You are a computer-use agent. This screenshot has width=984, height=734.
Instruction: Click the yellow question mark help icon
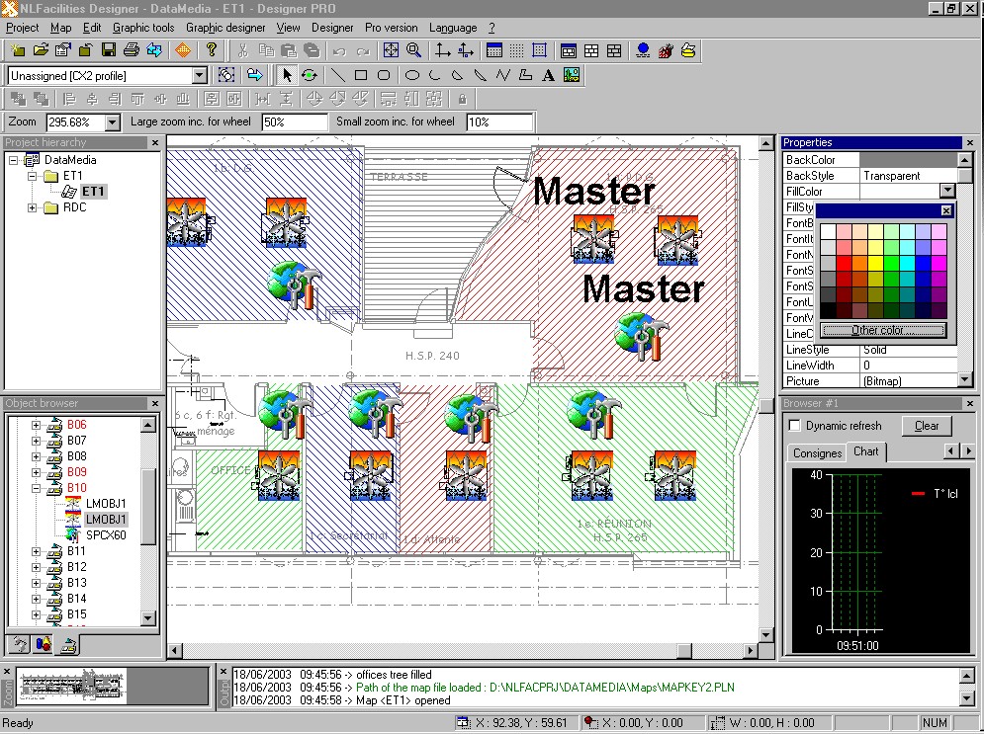(212, 50)
